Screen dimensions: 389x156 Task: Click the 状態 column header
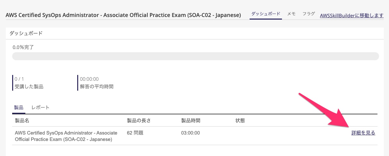pos(240,120)
